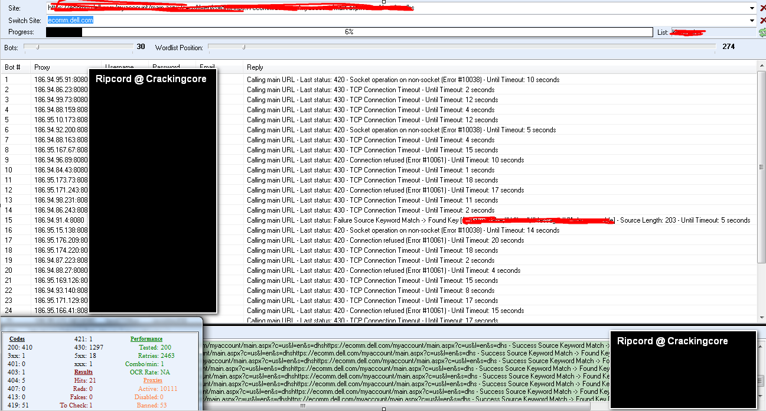The image size is (766, 411).
Task: Click the '419: 51' code count
Action: pos(19,405)
